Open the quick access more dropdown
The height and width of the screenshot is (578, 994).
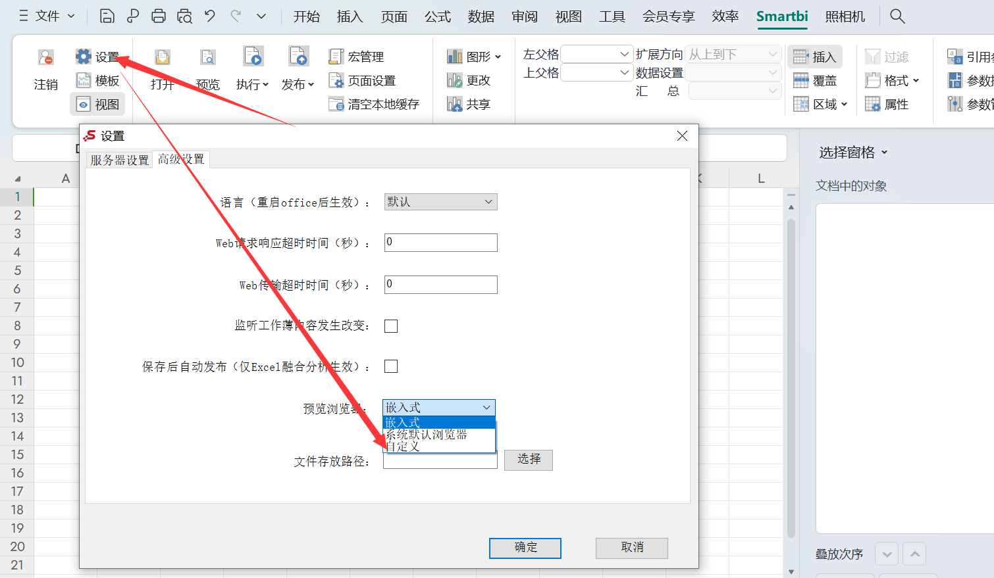point(261,16)
